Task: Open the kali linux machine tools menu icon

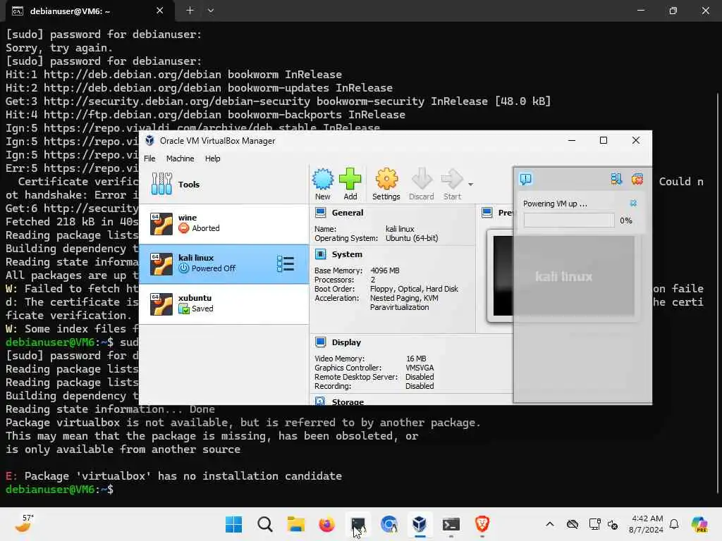Action: point(286,263)
